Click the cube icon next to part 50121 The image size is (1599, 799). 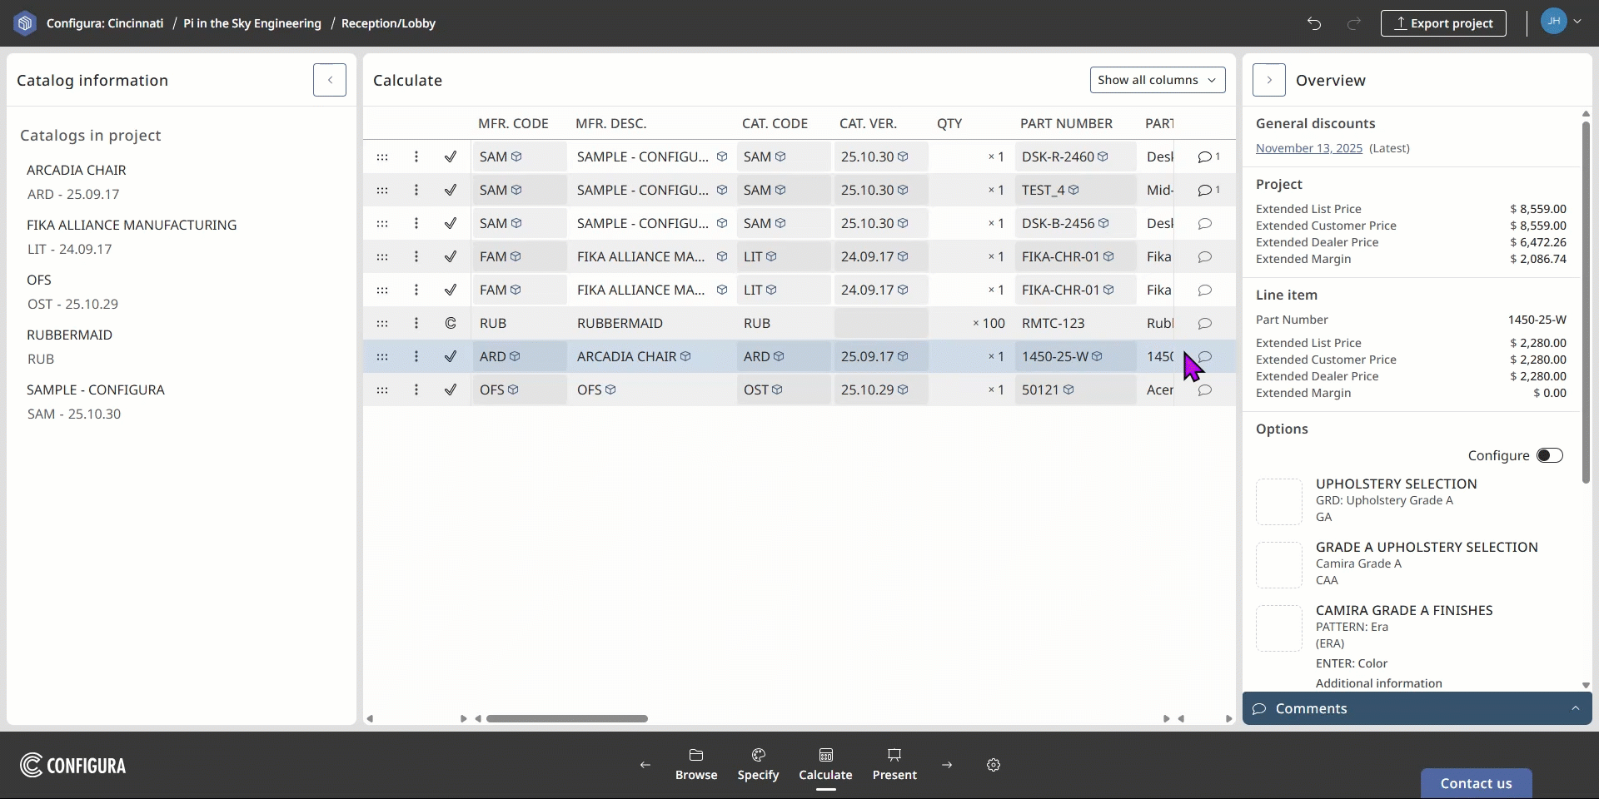tap(1068, 390)
